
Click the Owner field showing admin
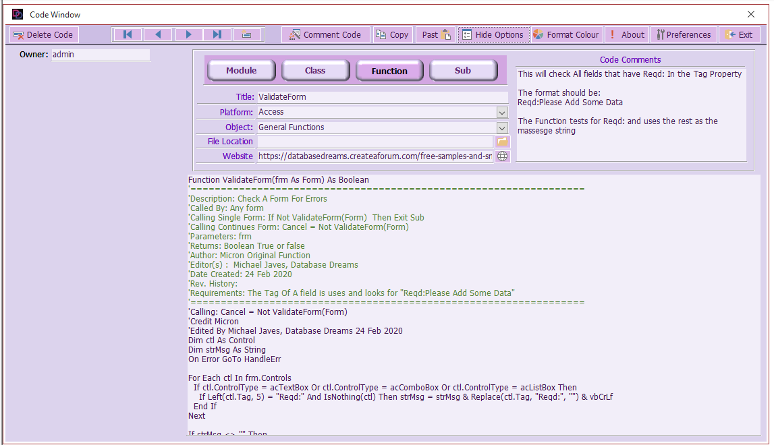[x=101, y=54]
